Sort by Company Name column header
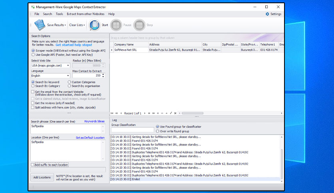Image resolution: width=334 pixels, height=193 pixels. [131, 44]
